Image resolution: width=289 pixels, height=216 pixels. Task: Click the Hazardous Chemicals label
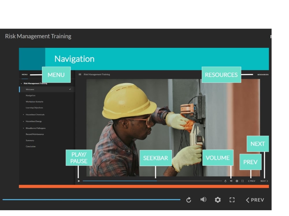(35, 115)
